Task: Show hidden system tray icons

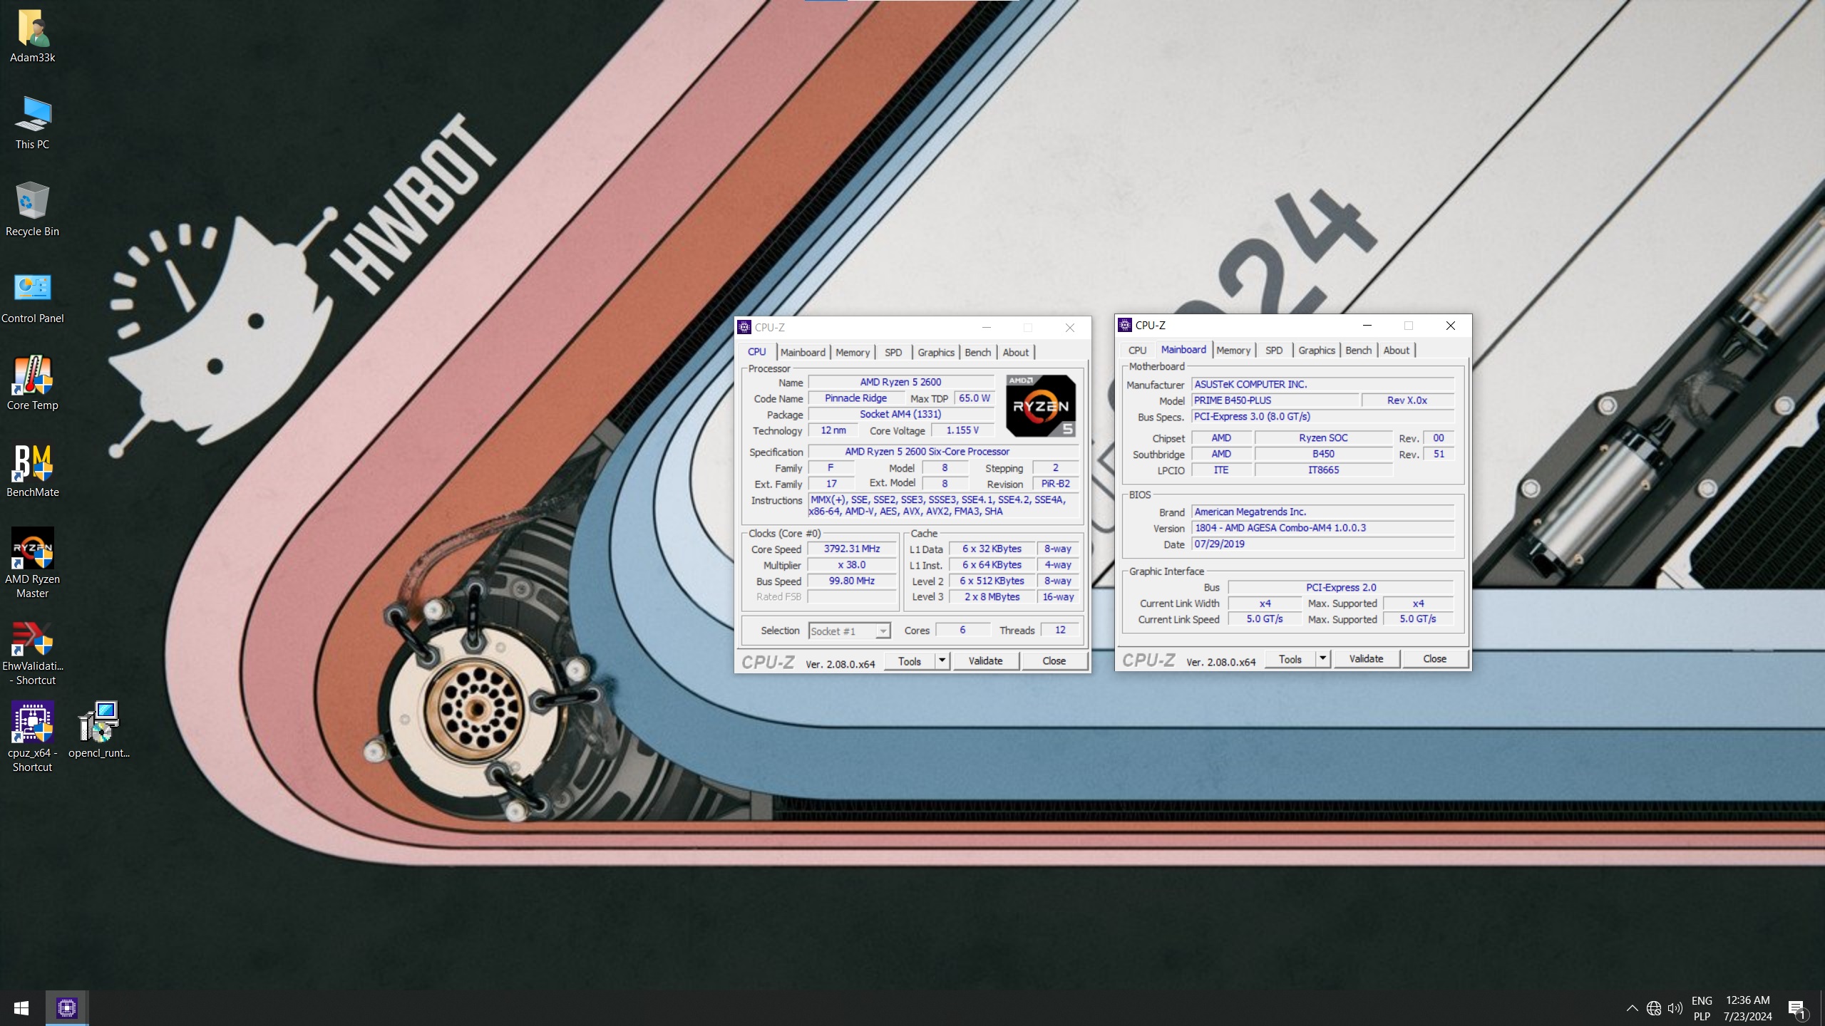Action: 1632,1008
